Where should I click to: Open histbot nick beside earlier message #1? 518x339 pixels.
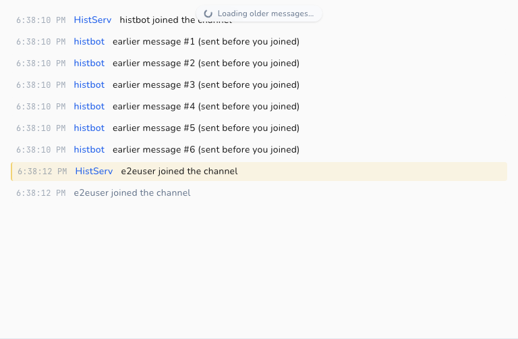89,42
